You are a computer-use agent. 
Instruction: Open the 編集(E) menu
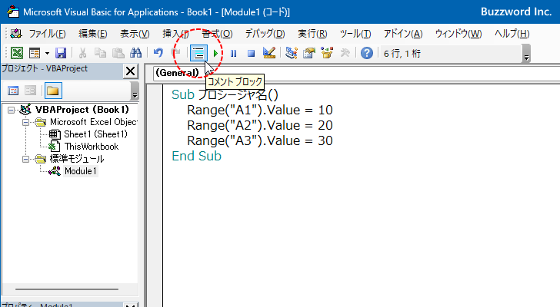pyautogui.click(x=93, y=34)
